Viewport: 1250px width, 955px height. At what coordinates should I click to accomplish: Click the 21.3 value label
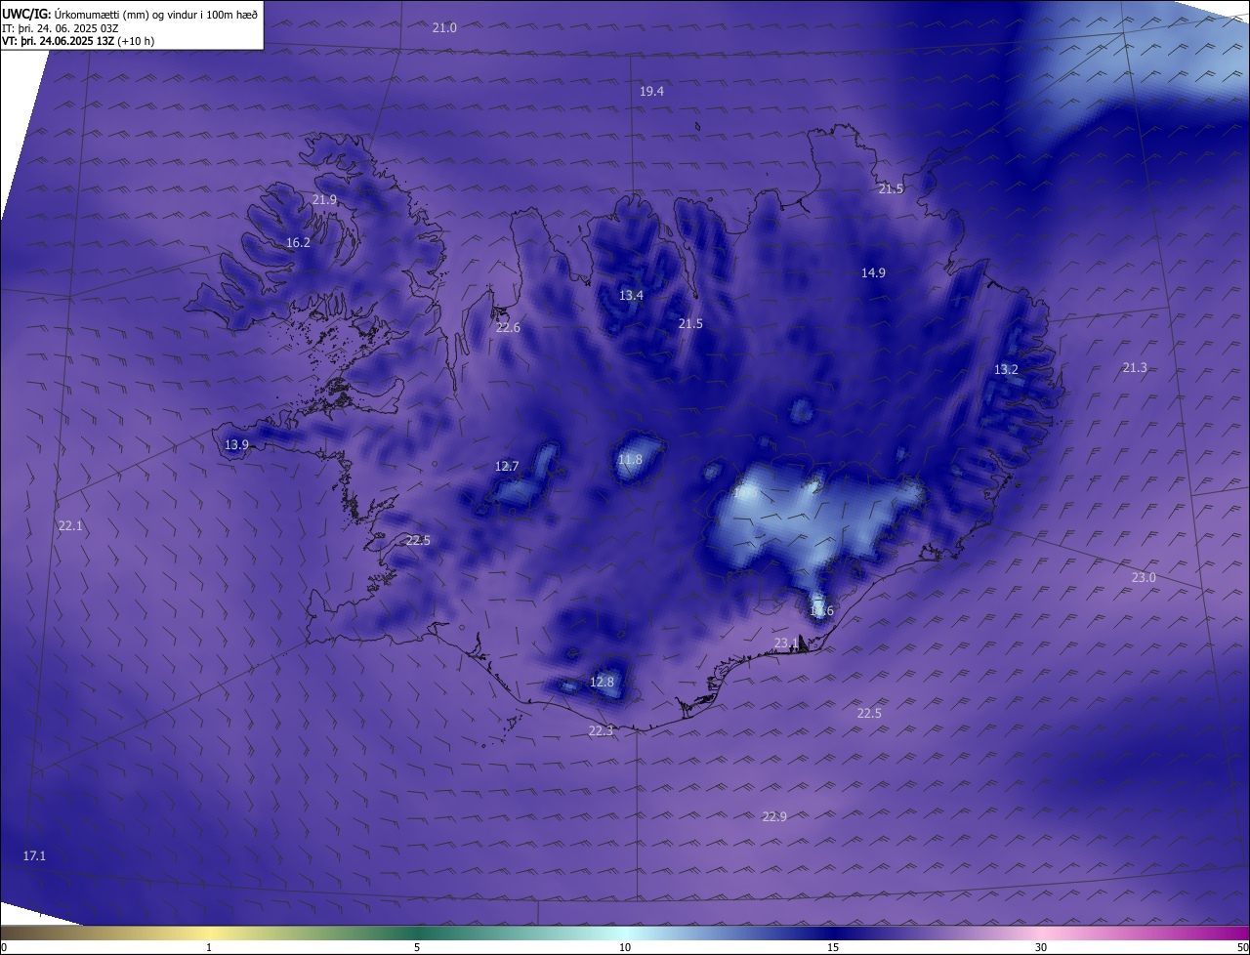coord(1134,367)
